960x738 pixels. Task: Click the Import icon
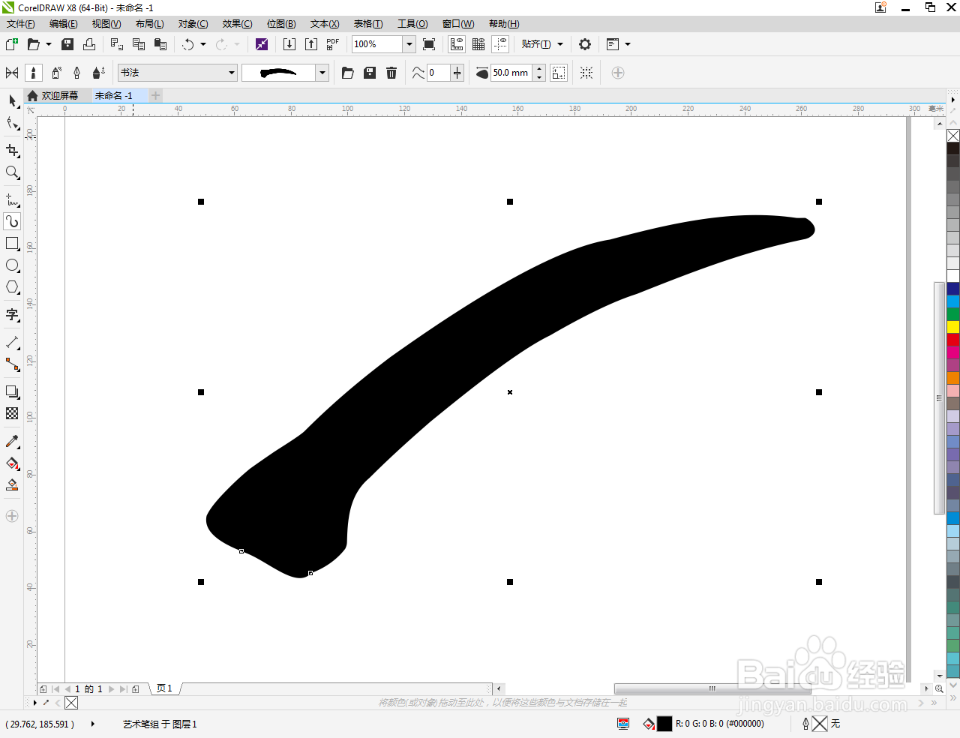point(289,44)
